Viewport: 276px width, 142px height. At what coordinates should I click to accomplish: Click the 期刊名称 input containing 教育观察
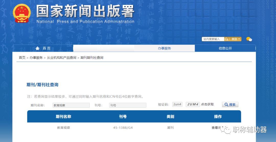click(71, 105)
